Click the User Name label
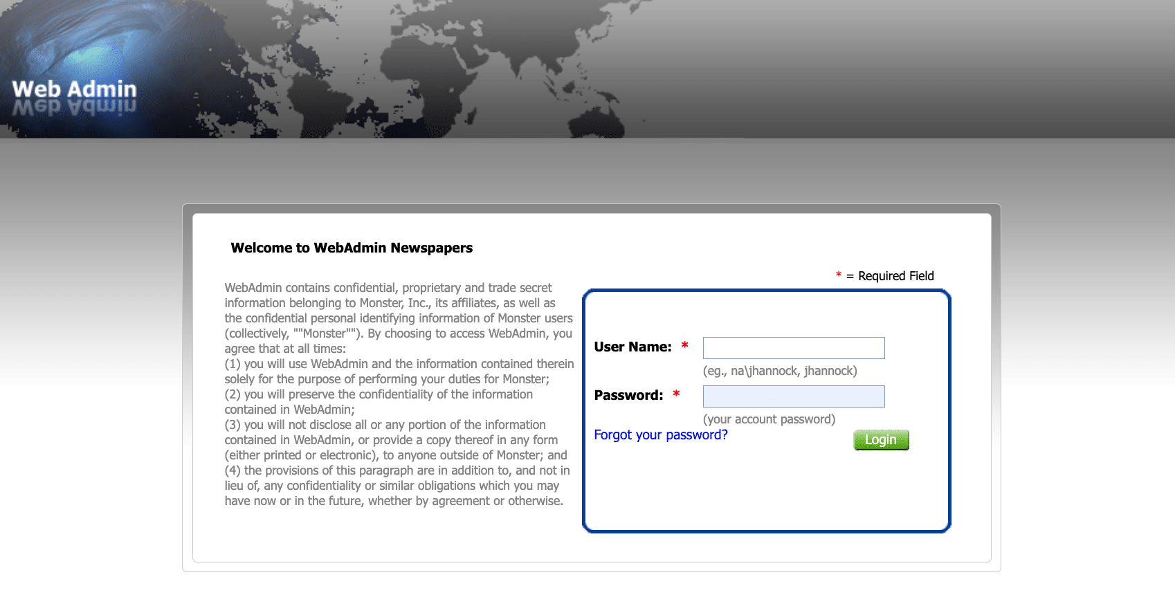This screenshot has width=1175, height=595. coord(632,347)
